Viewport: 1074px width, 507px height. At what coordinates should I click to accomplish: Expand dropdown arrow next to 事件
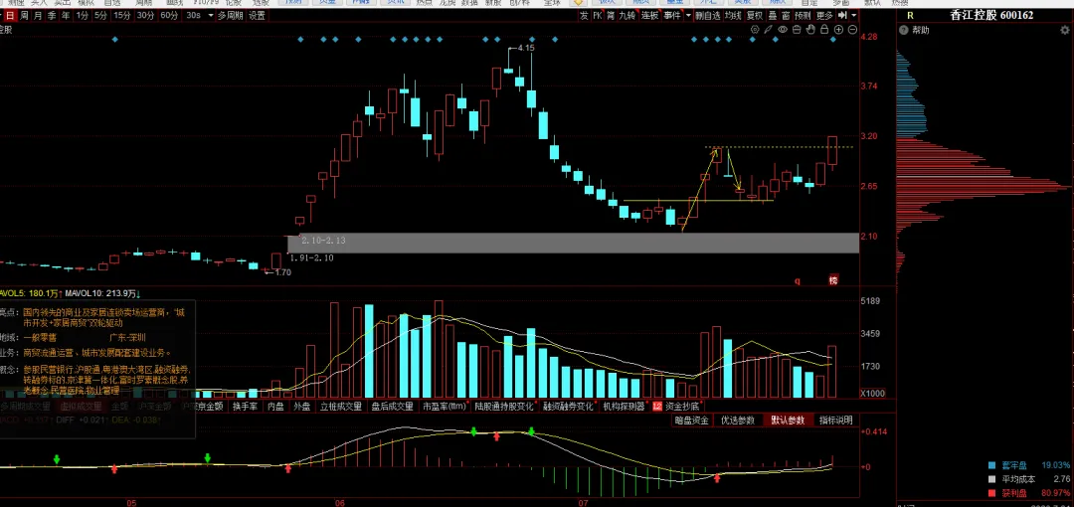coord(689,15)
